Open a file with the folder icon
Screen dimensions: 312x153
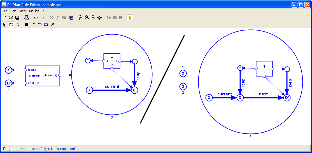coord(11,18)
